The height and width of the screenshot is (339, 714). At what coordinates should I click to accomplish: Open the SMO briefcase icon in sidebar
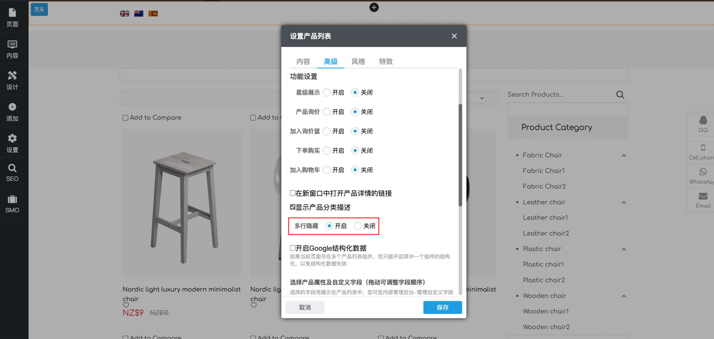click(x=12, y=204)
